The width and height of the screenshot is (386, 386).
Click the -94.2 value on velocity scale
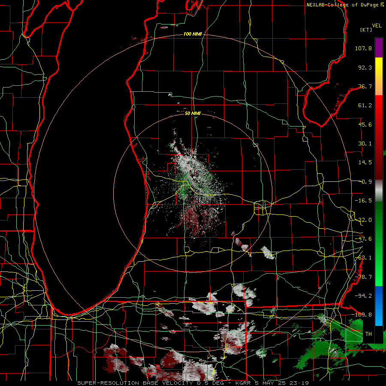(x=363, y=296)
